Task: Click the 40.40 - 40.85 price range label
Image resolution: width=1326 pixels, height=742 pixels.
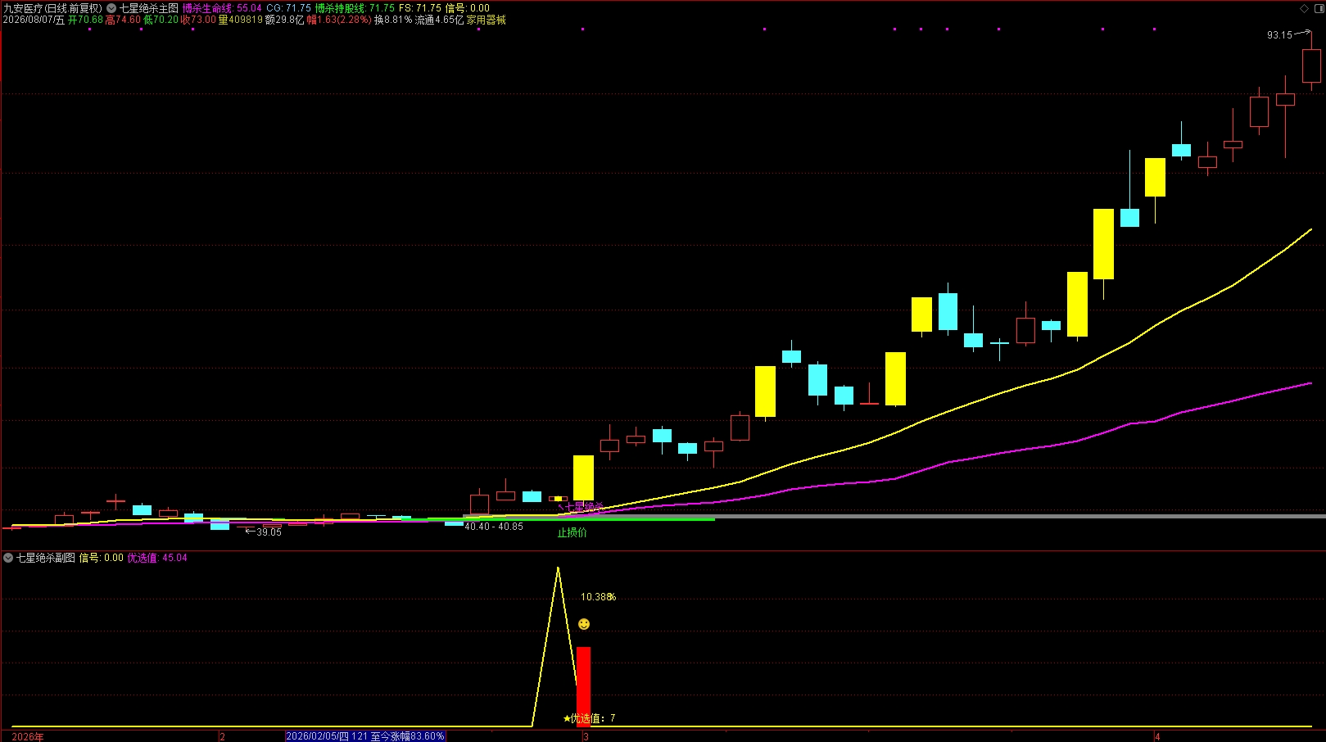Action: (x=494, y=527)
